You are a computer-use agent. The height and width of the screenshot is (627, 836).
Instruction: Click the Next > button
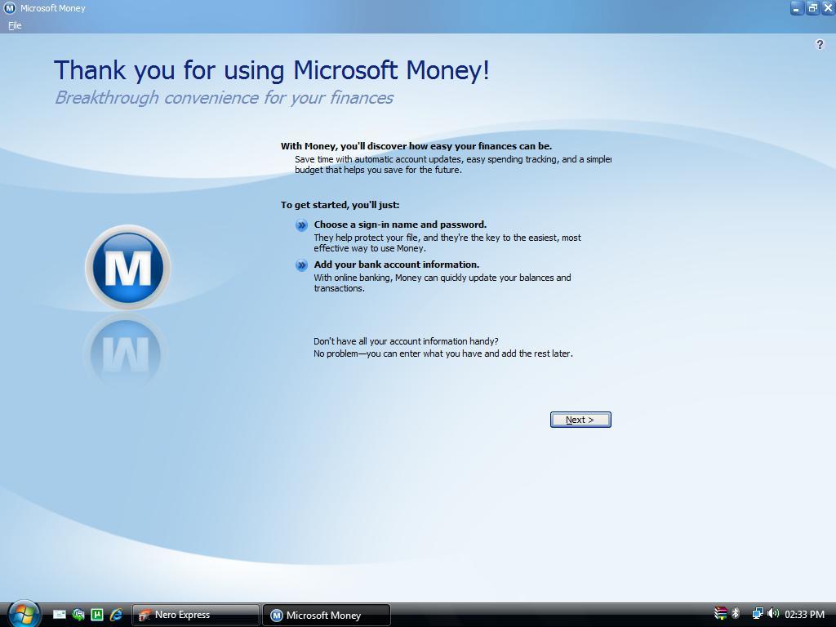[x=580, y=420]
